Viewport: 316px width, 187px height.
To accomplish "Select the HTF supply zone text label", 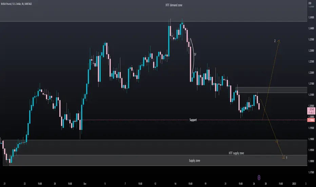I will 236,153.
